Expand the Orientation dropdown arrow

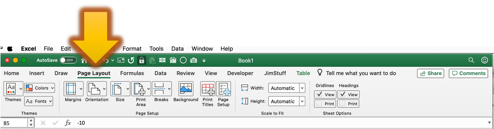(104, 89)
